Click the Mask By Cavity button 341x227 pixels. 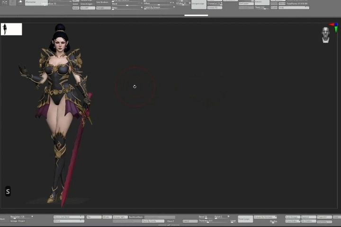(x=153, y=221)
